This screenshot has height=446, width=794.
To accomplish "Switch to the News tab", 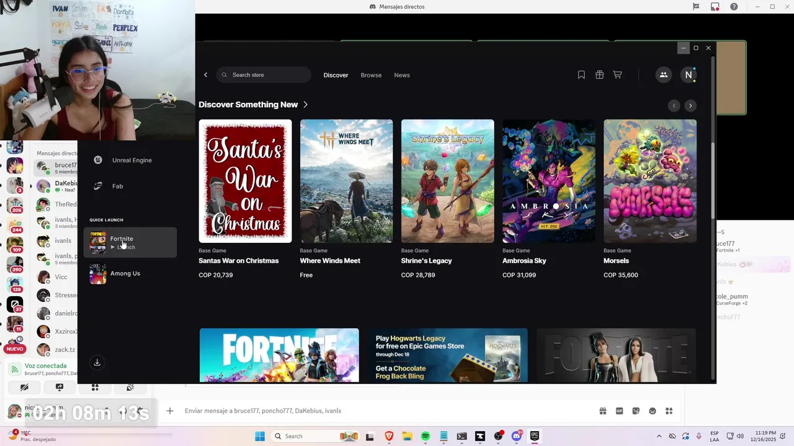I will (x=402, y=75).
